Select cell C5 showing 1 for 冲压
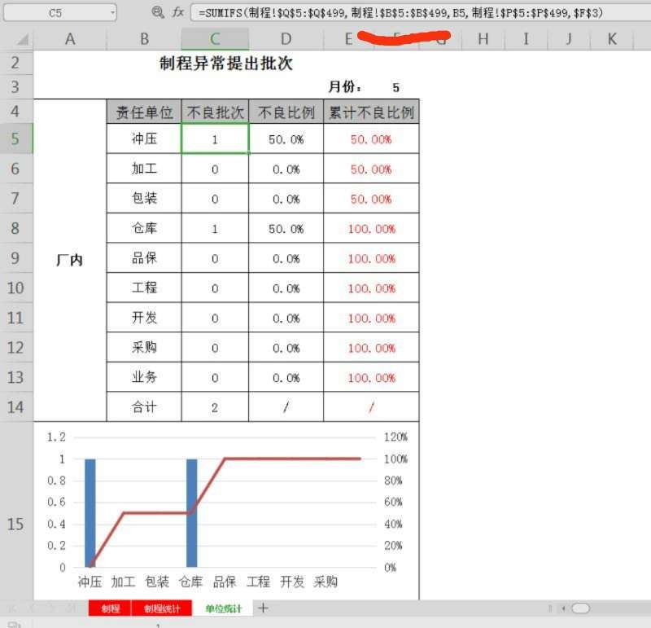651x628 pixels. 215,138
